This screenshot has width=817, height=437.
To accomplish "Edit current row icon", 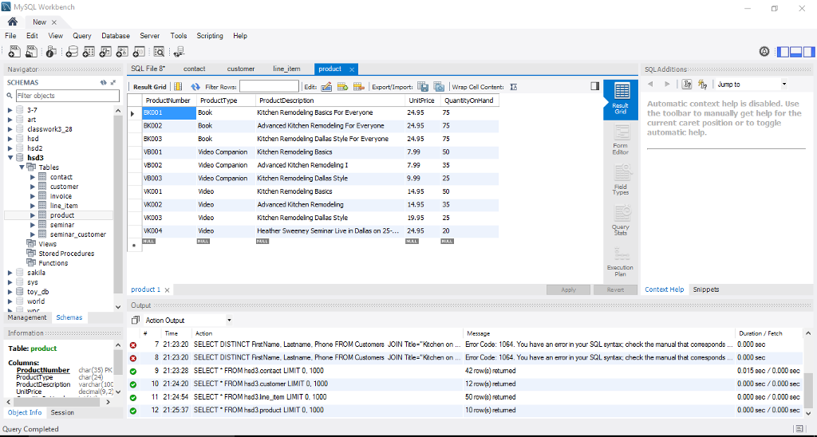I will [x=326, y=87].
